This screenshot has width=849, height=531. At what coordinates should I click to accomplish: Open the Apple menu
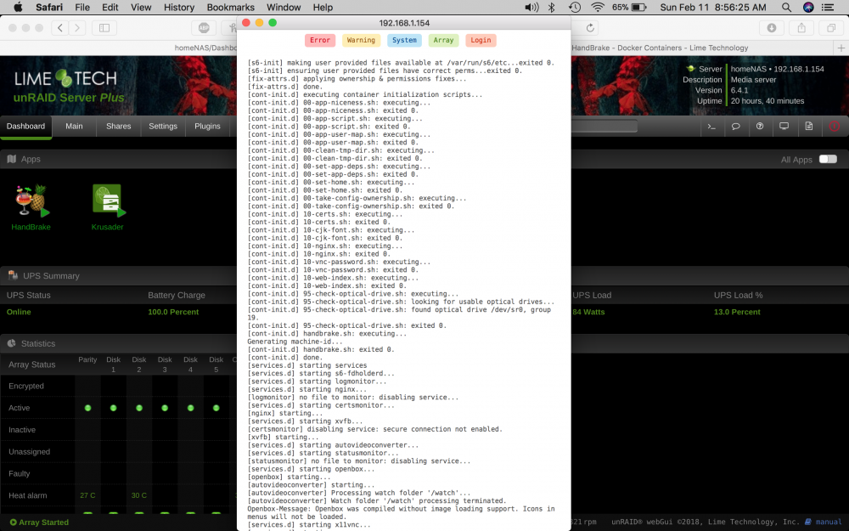coord(18,7)
